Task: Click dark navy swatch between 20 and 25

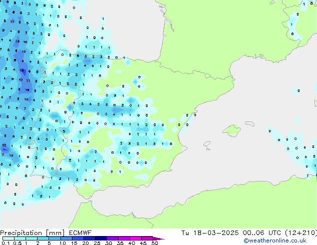Action: pyautogui.click(x=90, y=238)
